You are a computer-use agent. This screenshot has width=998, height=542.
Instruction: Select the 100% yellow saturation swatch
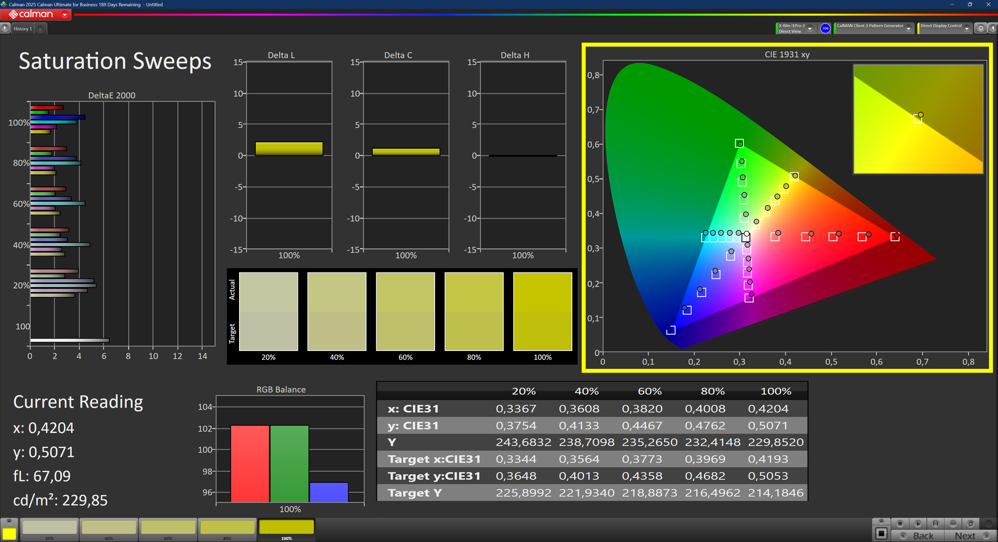[x=286, y=528]
